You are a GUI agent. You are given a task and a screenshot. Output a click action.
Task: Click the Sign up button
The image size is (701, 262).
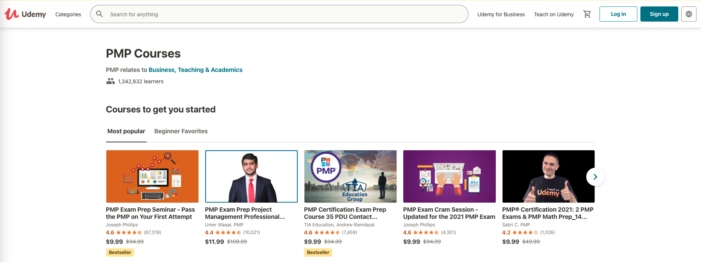pos(659,14)
